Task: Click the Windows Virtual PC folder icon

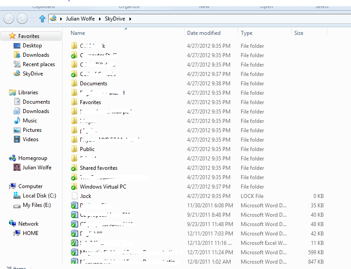Action: (x=74, y=187)
